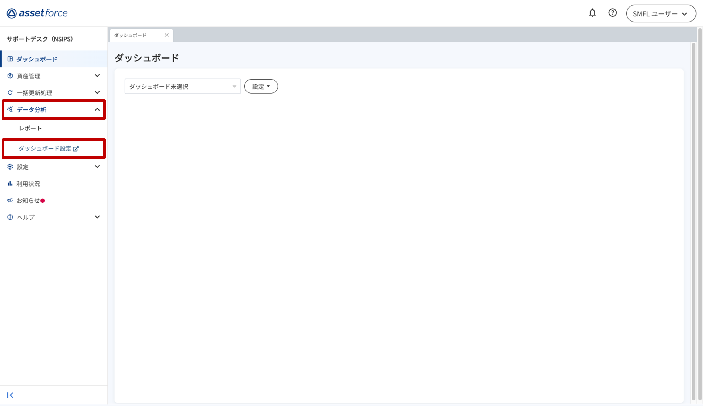This screenshot has width=703, height=406.
Task: Close the ダッシュボード tab
Action: pos(166,35)
